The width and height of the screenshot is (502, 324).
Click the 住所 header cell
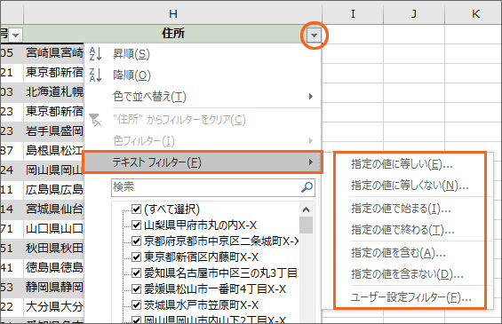click(x=172, y=33)
